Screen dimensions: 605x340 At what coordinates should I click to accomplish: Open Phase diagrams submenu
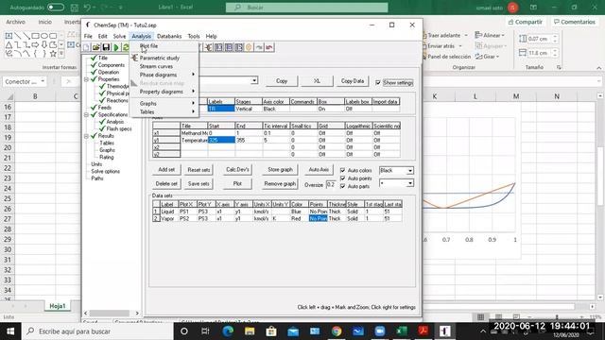pyautogui.click(x=158, y=75)
